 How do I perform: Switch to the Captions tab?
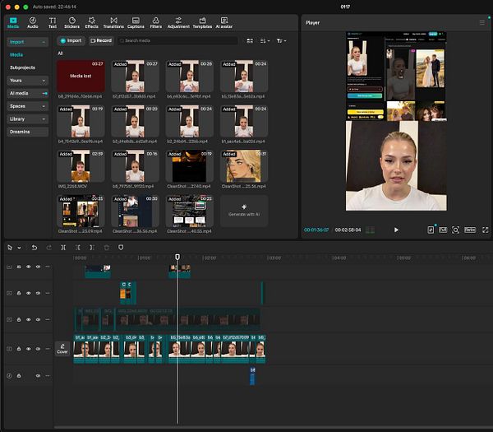(136, 23)
